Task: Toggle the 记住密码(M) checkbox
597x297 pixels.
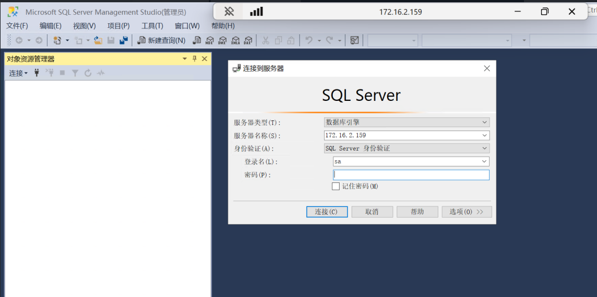Action: click(x=336, y=186)
